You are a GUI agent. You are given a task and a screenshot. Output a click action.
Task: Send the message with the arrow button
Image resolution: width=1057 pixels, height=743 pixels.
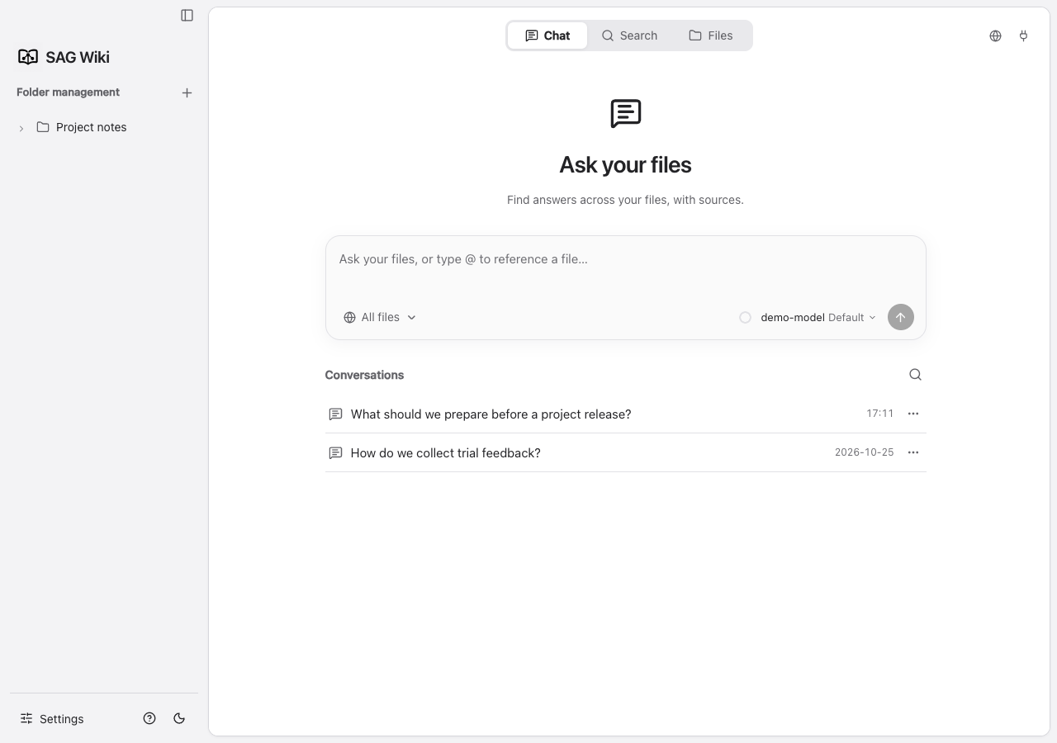(900, 317)
